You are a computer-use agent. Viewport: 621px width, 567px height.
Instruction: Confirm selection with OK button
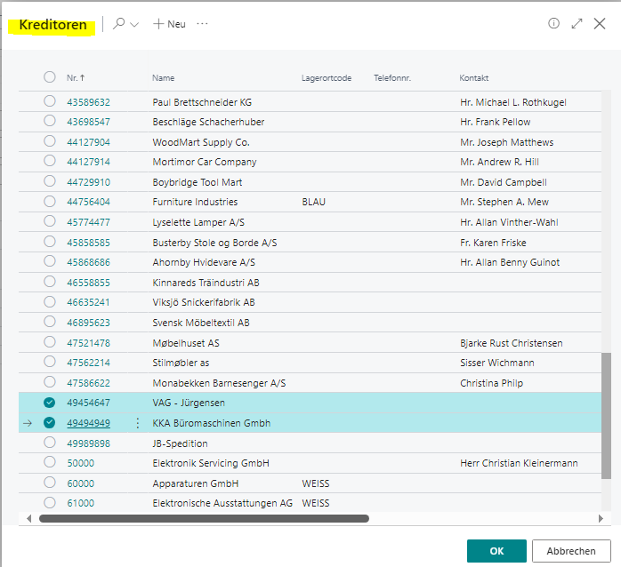click(x=496, y=551)
